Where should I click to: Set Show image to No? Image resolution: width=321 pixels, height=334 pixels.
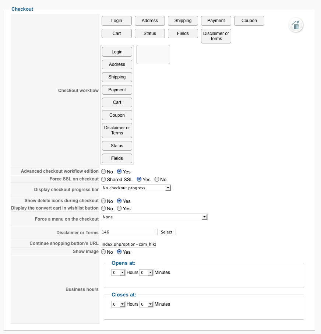click(103, 252)
